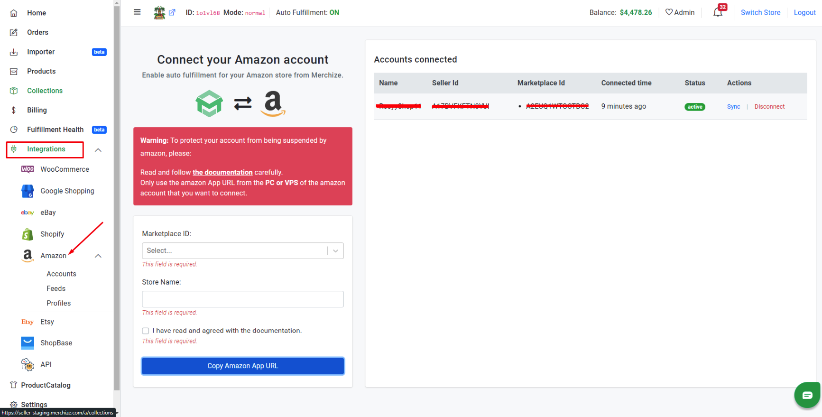
Task: Click the sidebar vertical scrollbar
Action: point(117,199)
